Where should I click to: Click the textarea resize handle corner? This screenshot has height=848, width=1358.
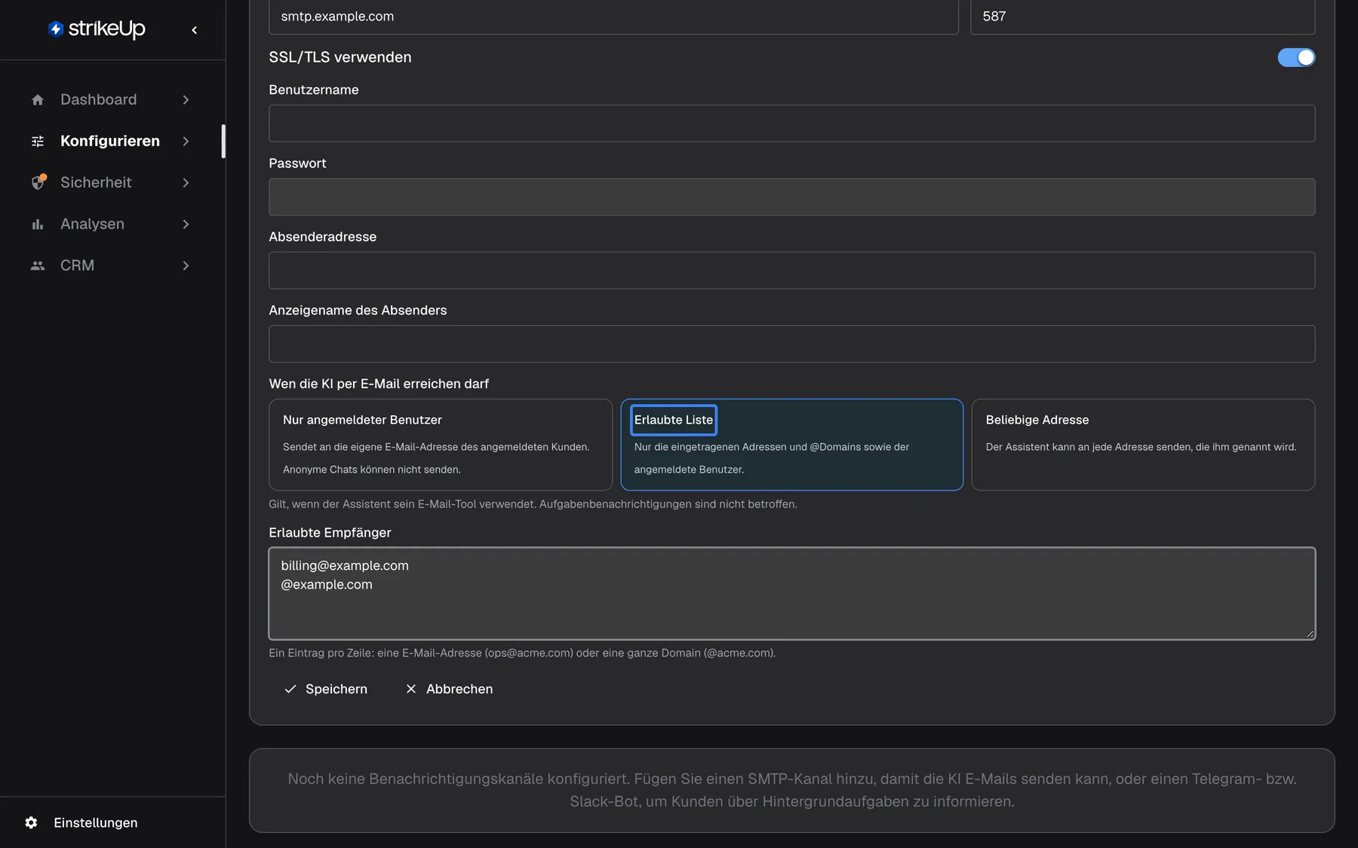click(1310, 634)
